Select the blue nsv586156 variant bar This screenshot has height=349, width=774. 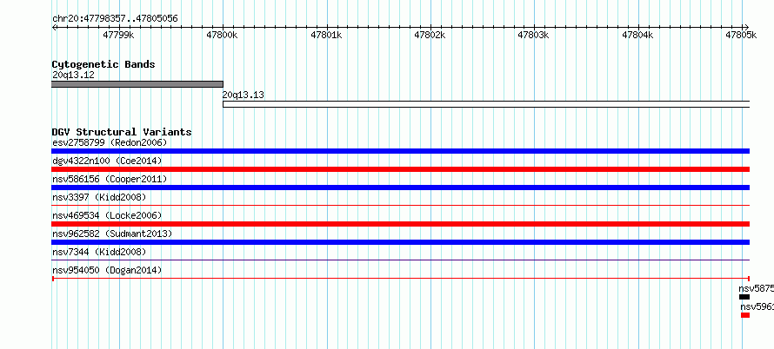point(400,188)
